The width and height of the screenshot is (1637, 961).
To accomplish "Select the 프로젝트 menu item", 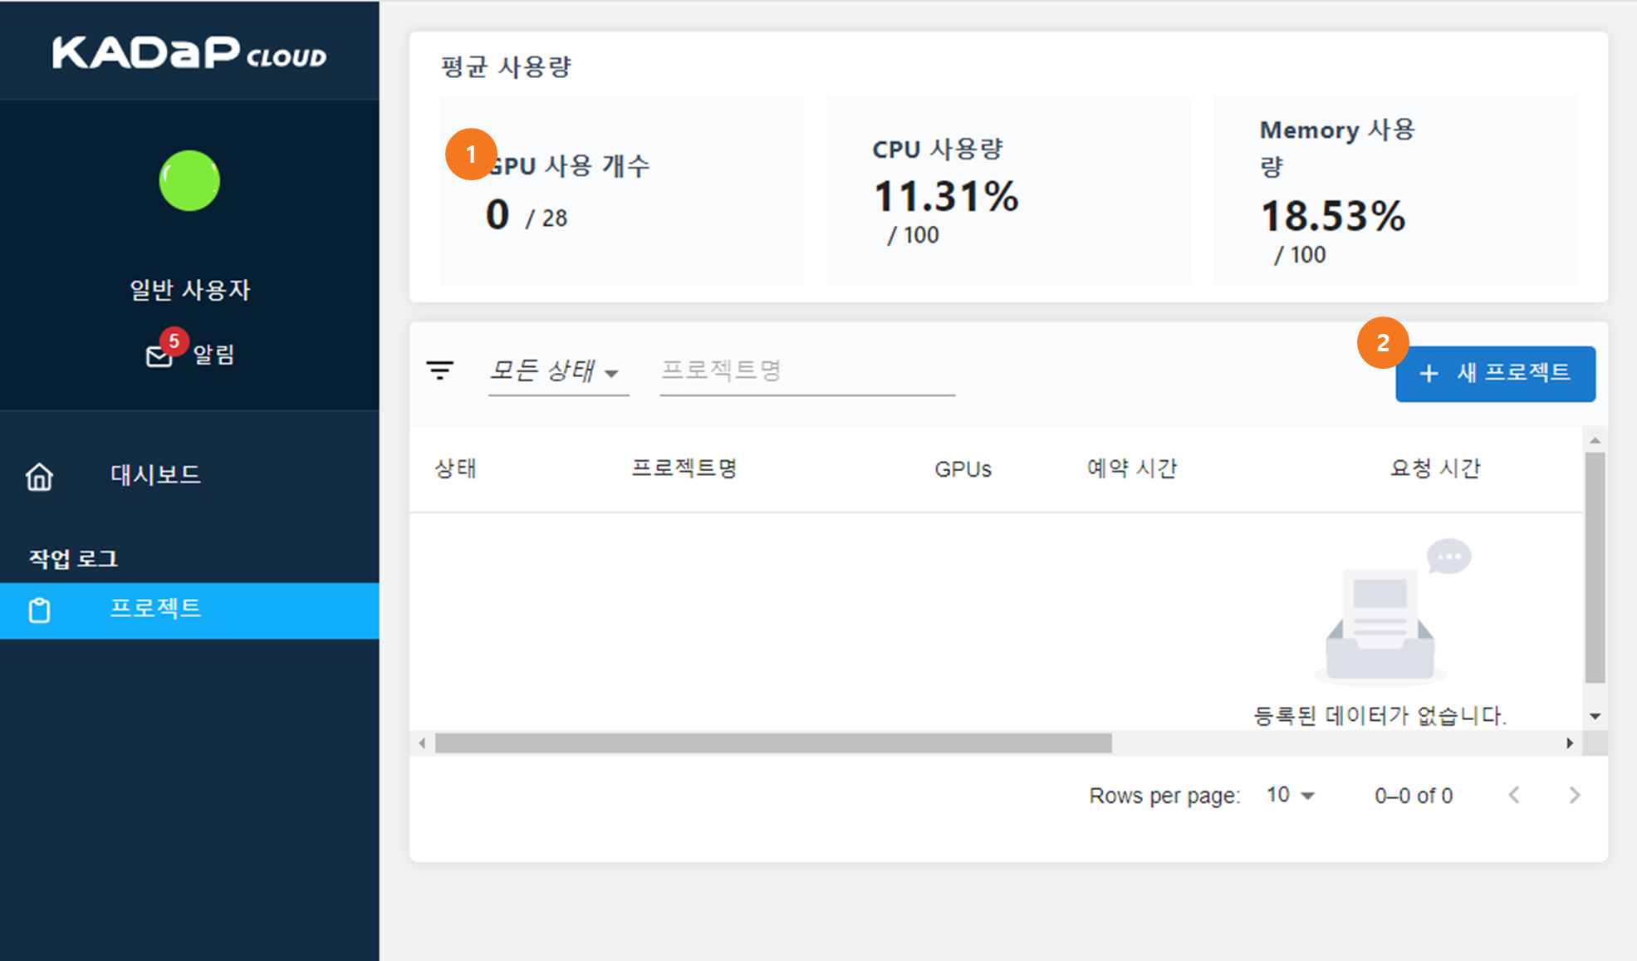I will pos(155,608).
